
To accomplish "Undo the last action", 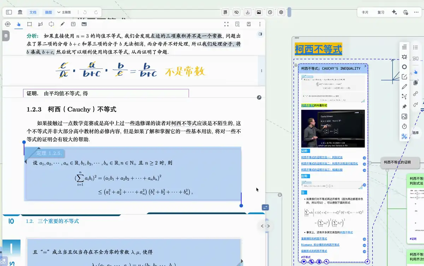I will tap(85, 12).
